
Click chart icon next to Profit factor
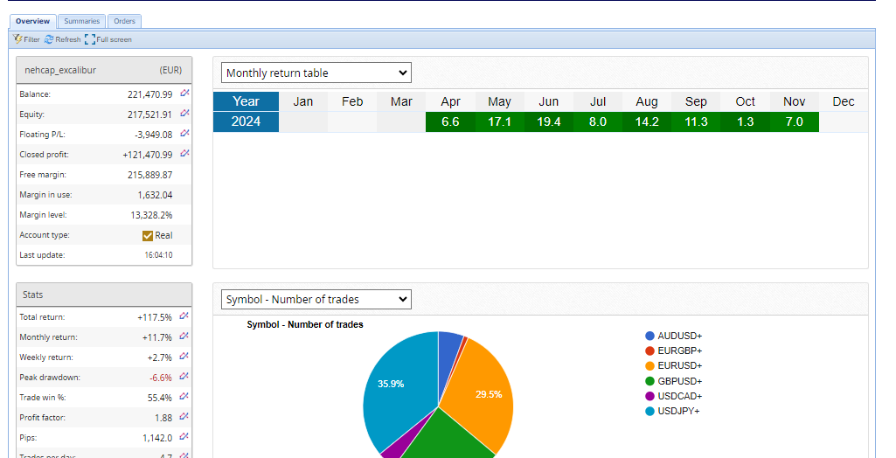(x=184, y=417)
